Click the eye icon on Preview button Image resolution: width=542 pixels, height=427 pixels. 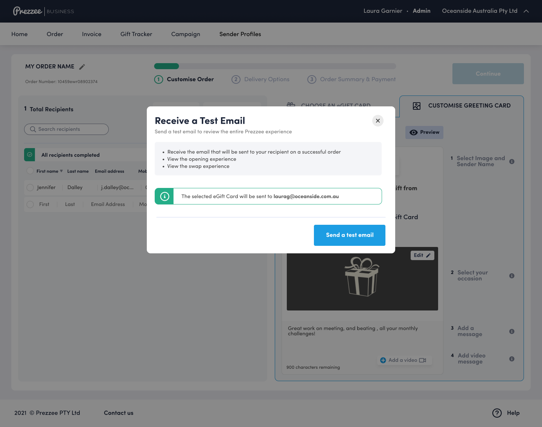pyautogui.click(x=414, y=132)
